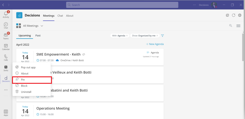Open the Apps store in sidebar
Screen dimensions: 245x119
point(6,113)
